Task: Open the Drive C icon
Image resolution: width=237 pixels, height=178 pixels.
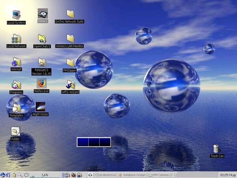Action: click(42, 14)
